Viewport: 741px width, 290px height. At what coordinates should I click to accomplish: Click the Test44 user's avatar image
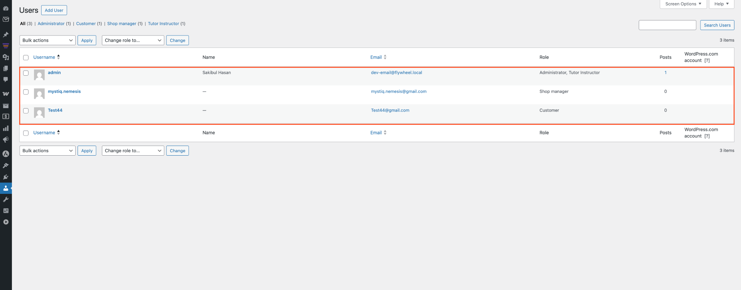(x=39, y=113)
